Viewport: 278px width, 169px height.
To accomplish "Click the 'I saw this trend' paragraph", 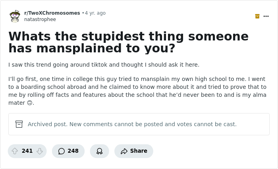I will [x=104, y=65].
